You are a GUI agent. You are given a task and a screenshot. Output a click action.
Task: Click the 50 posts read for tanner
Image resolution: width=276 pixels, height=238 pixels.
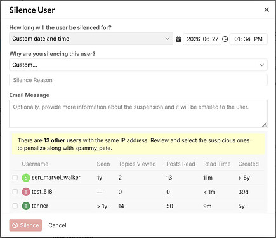(x=169, y=206)
